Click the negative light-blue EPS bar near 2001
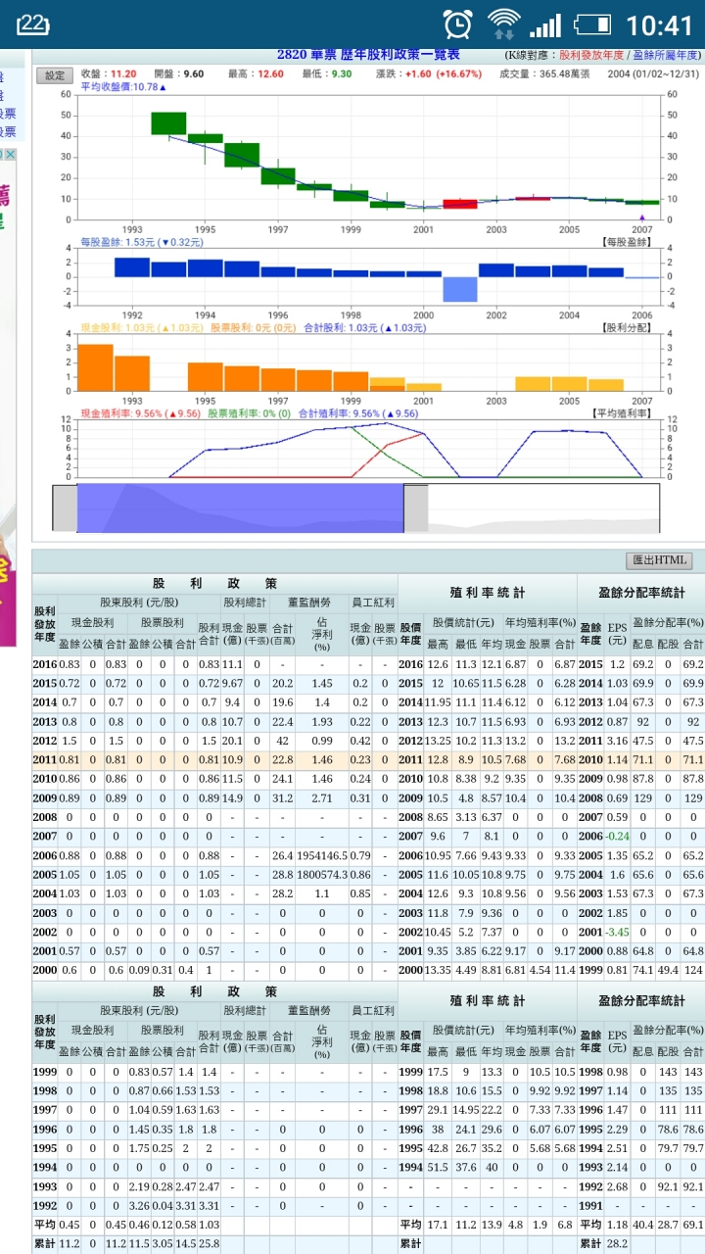Viewport: 705px width, 1254px height. tap(460, 289)
